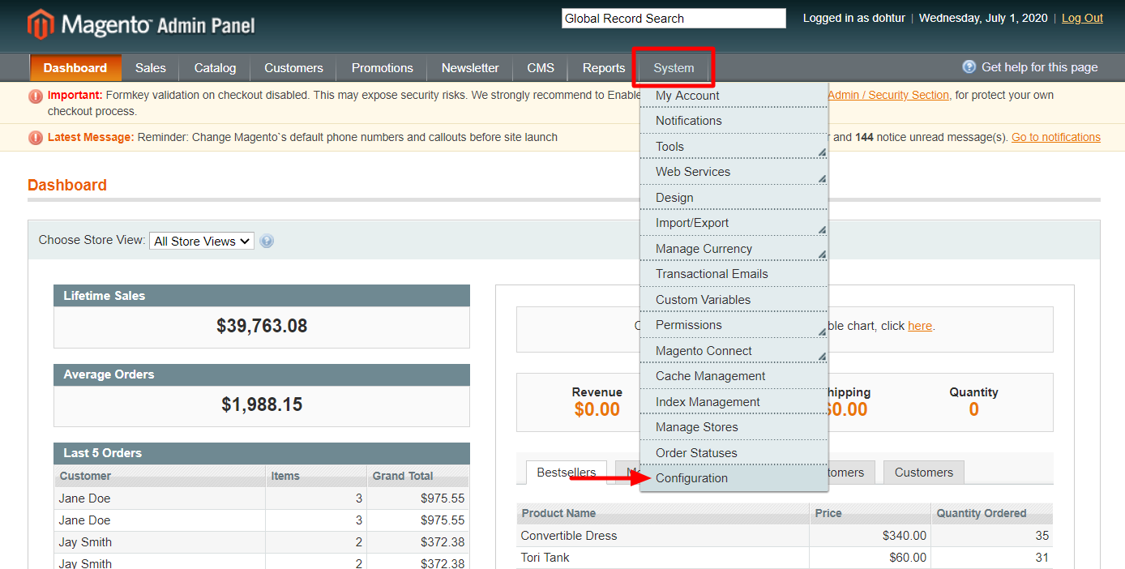
Task: Click the Important alert warning icon
Action: pos(36,96)
